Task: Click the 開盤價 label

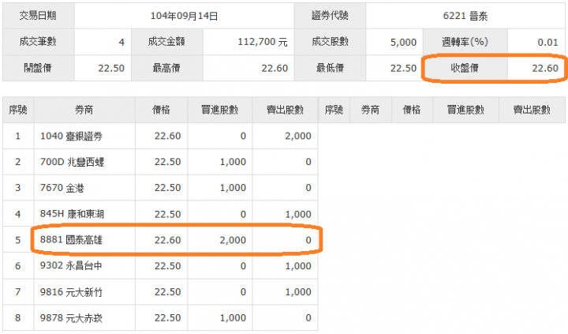Action: (38, 68)
